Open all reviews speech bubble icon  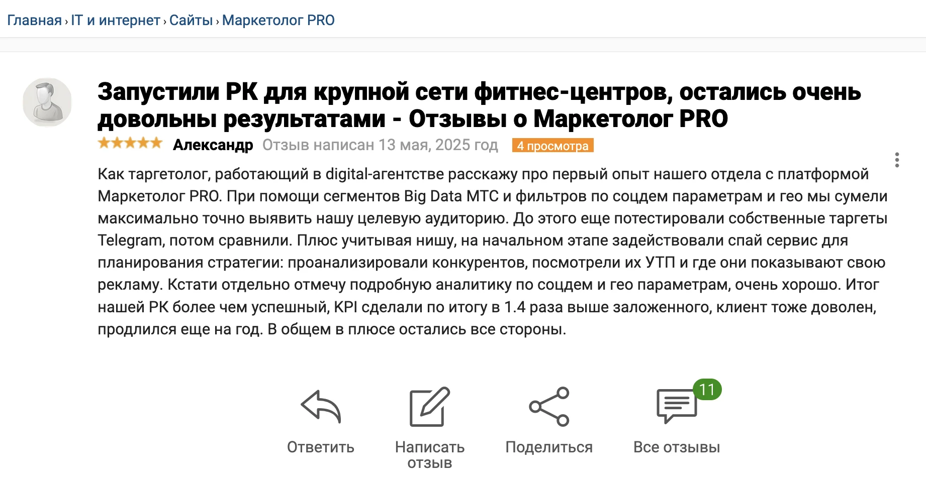(x=677, y=406)
